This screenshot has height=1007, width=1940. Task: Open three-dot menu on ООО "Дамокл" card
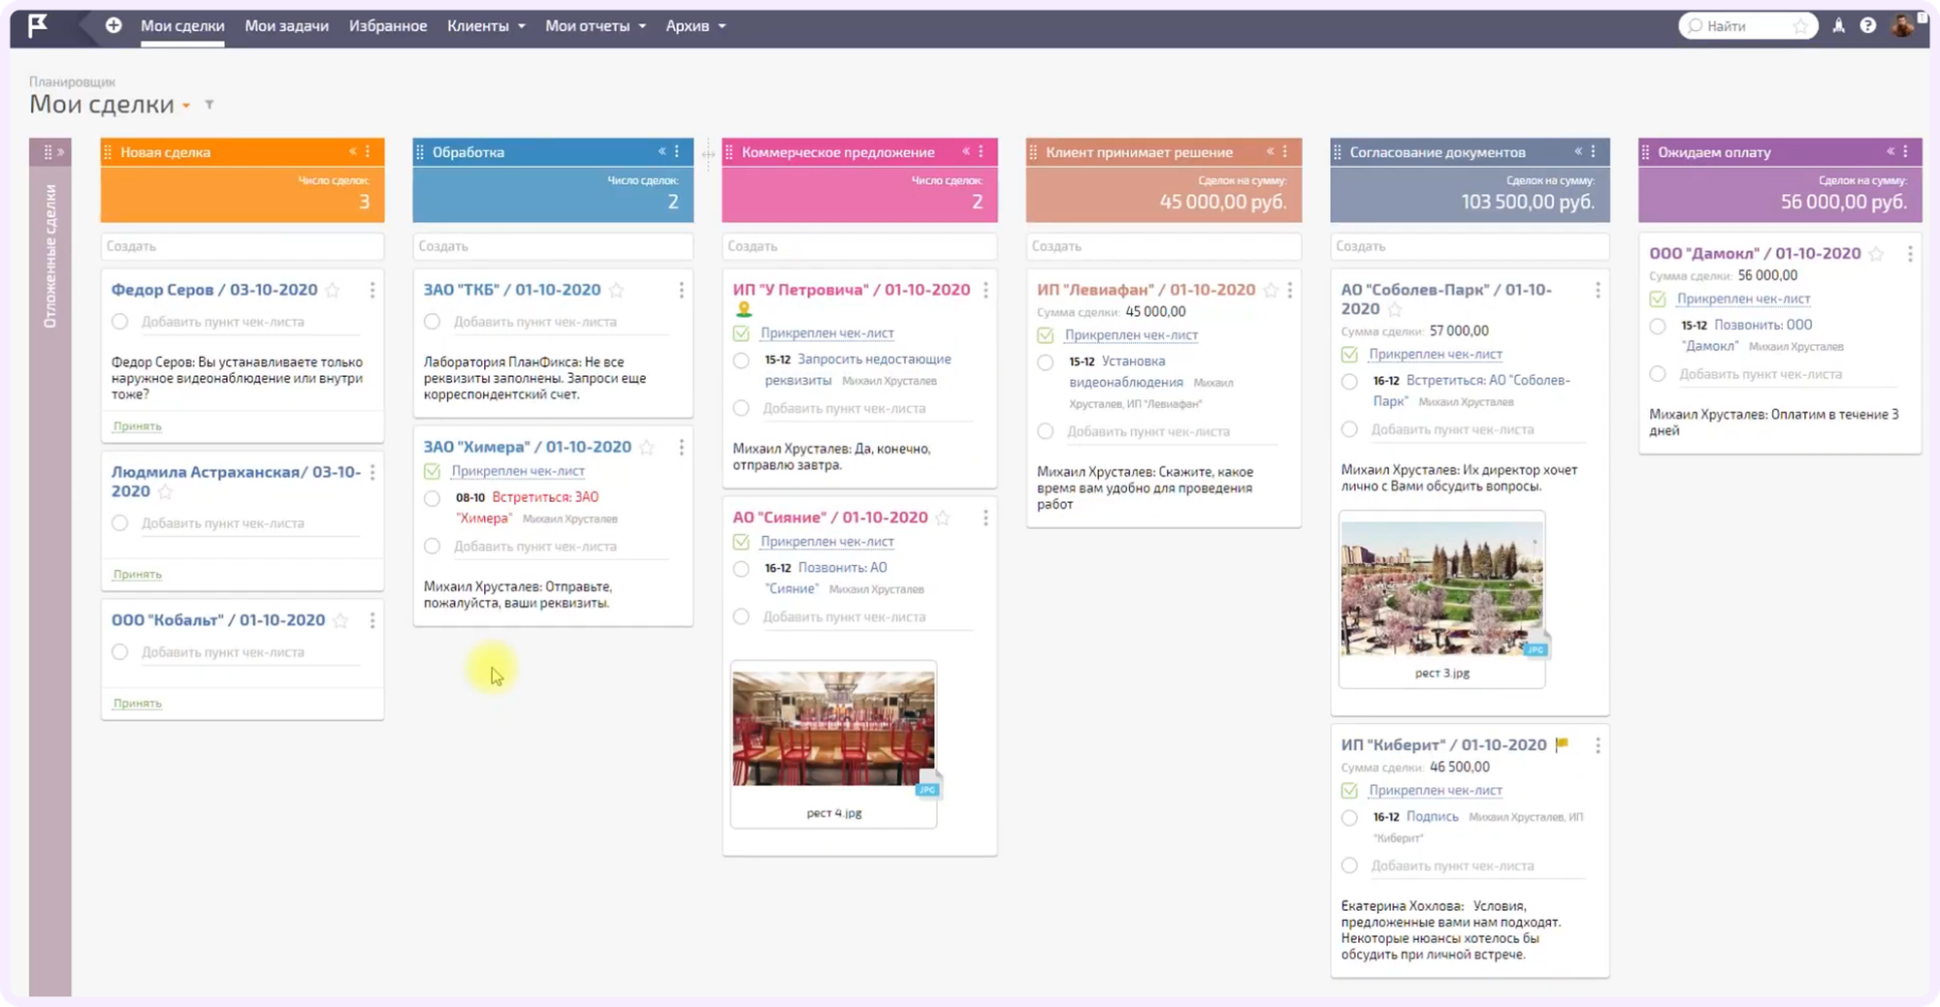[1910, 254]
